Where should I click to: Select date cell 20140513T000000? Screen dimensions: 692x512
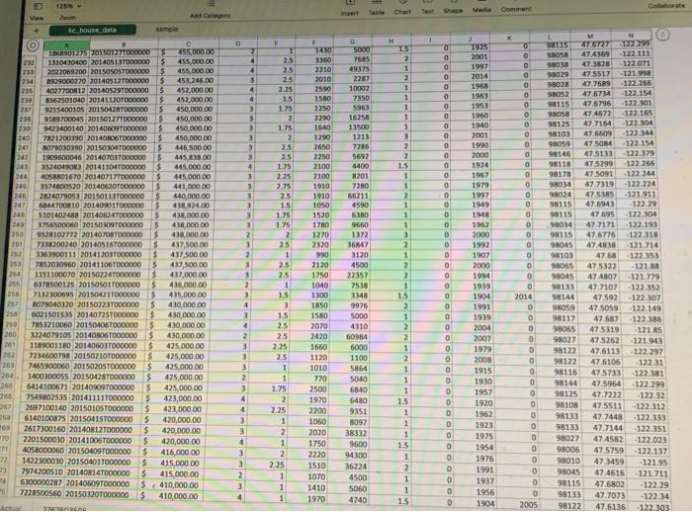point(120,62)
